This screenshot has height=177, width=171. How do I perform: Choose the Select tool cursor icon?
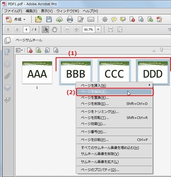tap(45, 30)
